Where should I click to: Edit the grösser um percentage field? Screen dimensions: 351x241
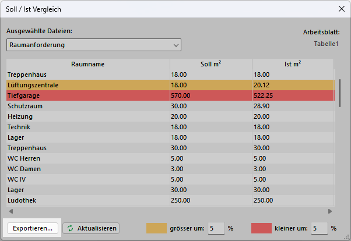click(216, 228)
